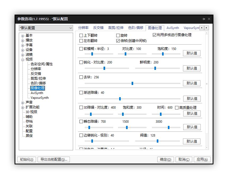The image size is (228, 179).
Task: Click the 初始化(I) button
Action: click(26, 160)
